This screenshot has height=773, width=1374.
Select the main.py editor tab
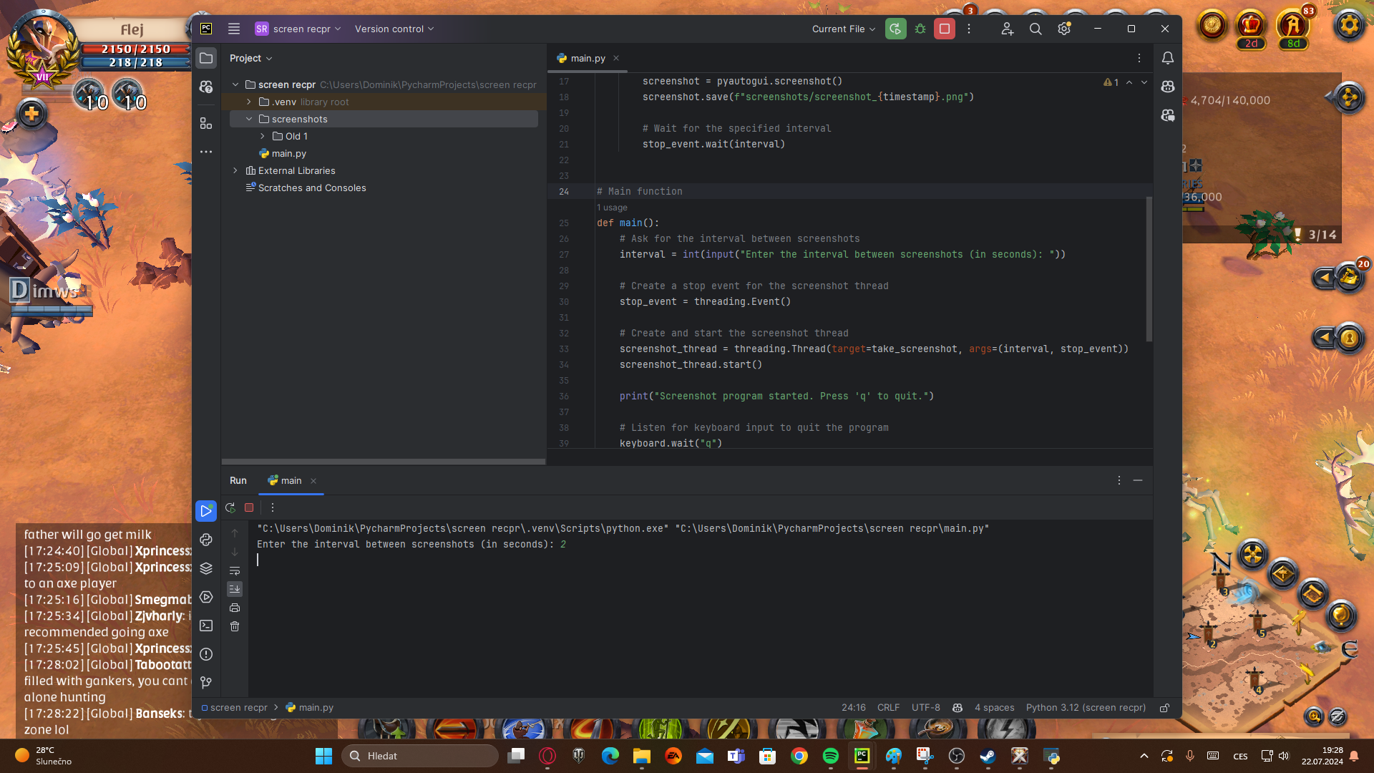click(x=588, y=58)
